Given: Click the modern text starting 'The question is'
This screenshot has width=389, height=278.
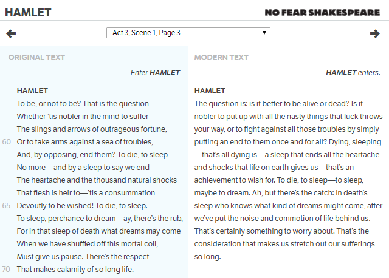Looking at the screenshot, I should (288, 180).
